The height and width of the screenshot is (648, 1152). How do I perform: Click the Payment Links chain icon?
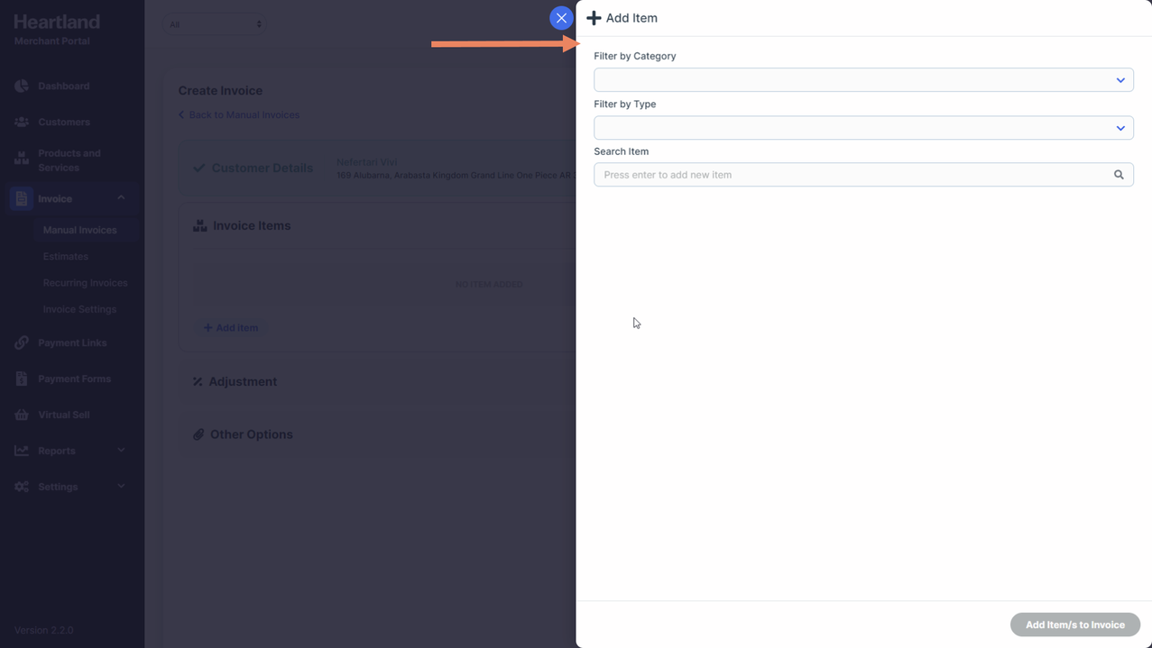[x=22, y=343]
